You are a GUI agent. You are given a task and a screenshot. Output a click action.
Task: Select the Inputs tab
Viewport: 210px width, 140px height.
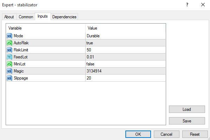(43, 17)
